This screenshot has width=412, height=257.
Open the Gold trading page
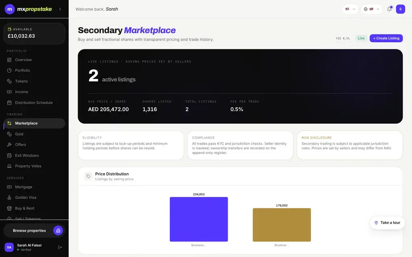pos(34,134)
